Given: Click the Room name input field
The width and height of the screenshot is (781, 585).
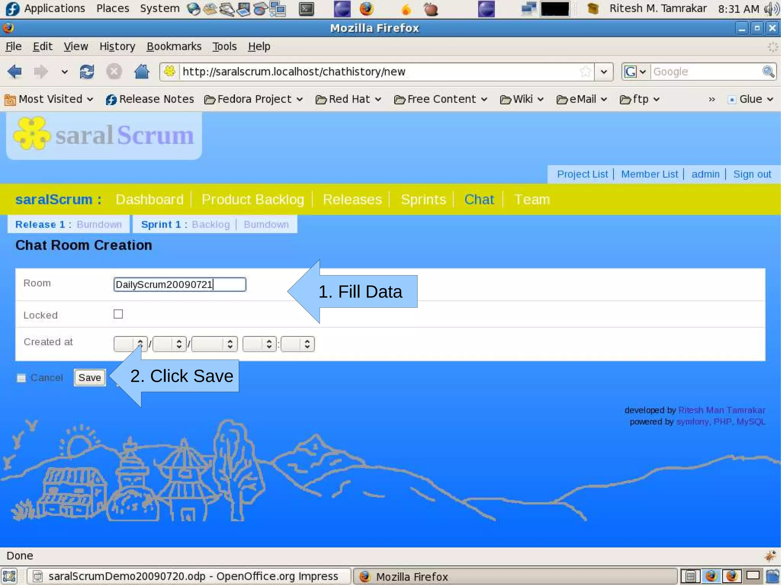Looking at the screenshot, I should [x=180, y=284].
